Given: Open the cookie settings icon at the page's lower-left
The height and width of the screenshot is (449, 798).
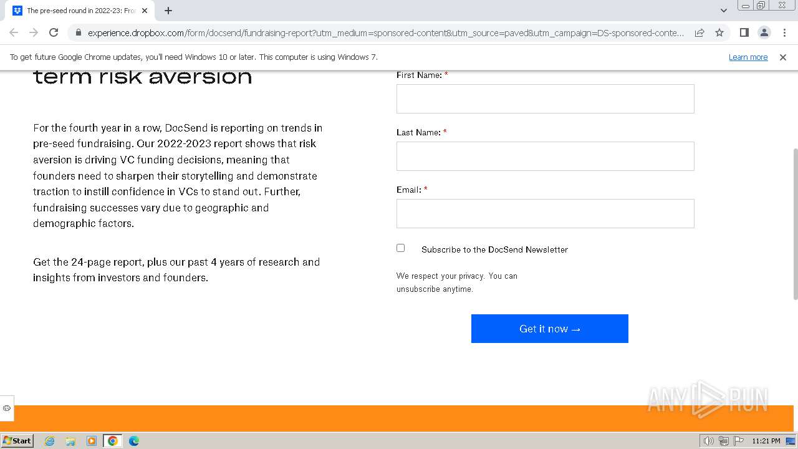Looking at the screenshot, I should pos(7,408).
